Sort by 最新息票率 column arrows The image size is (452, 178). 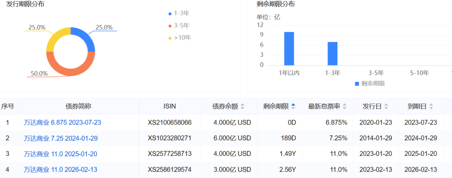click(x=344, y=107)
